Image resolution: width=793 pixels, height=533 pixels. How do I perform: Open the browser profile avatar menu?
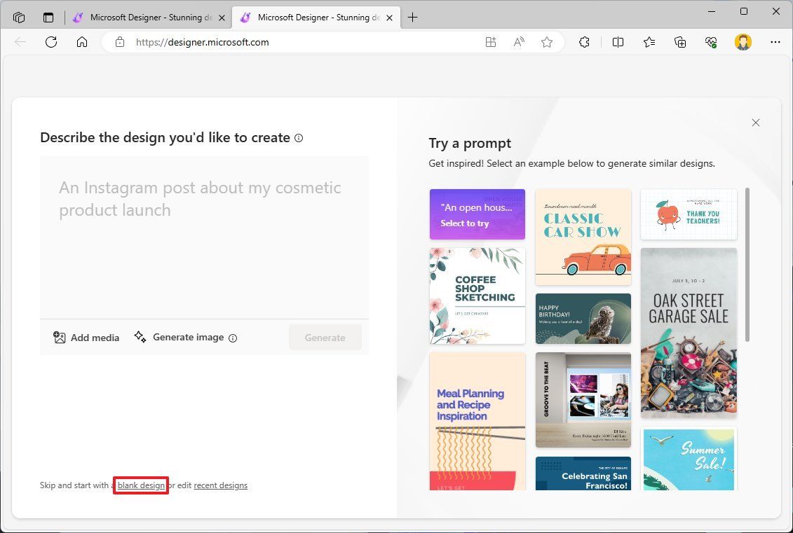(x=743, y=42)
